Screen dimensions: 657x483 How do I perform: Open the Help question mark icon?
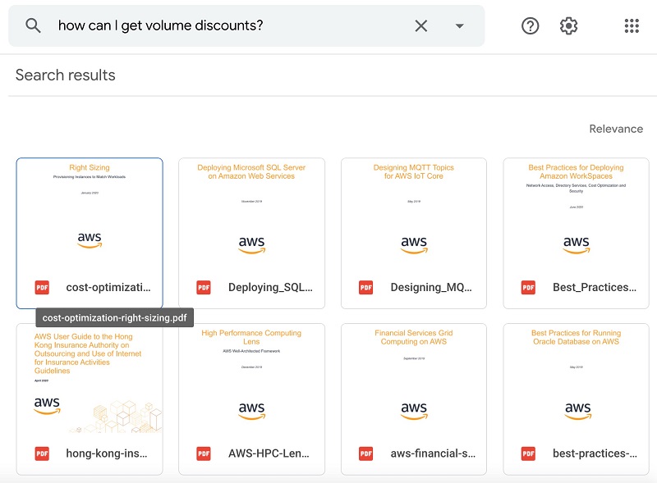(x=530, y=26)
